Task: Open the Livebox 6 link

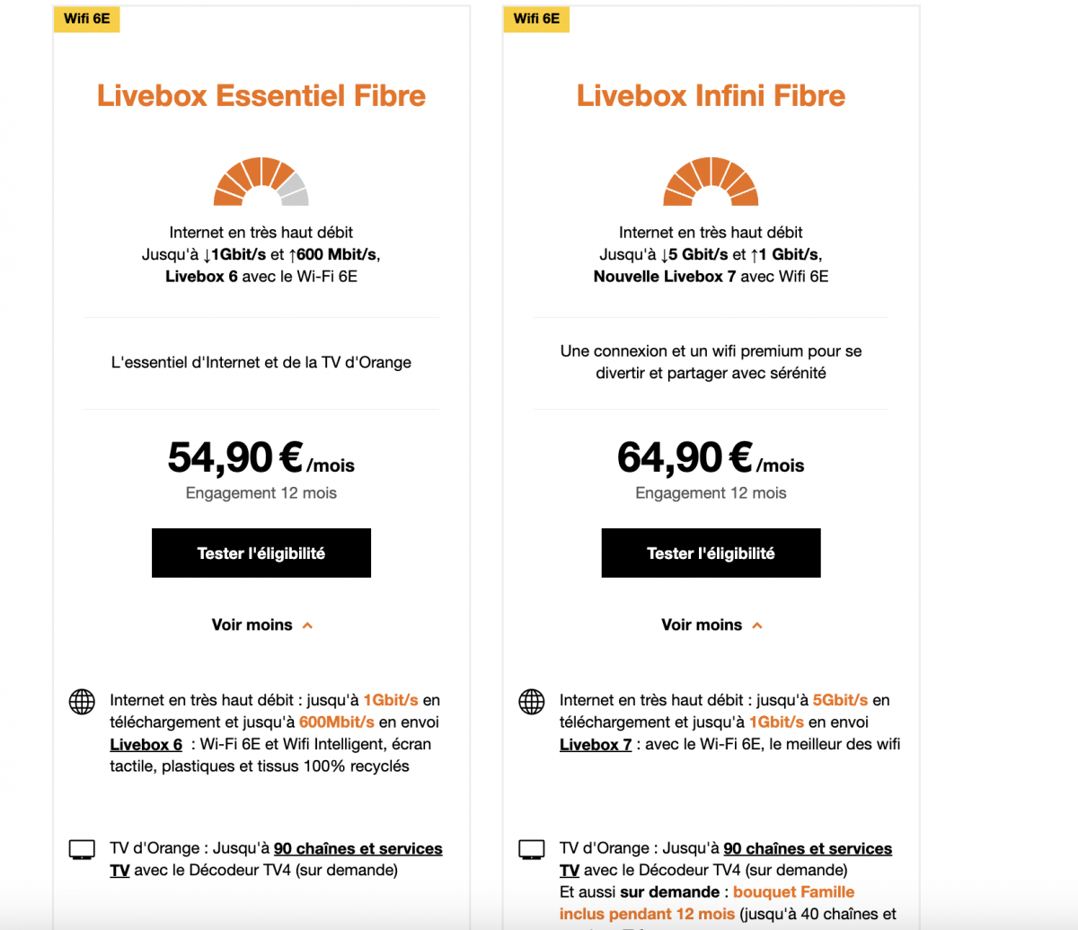Action: click(x=146, y=745)
